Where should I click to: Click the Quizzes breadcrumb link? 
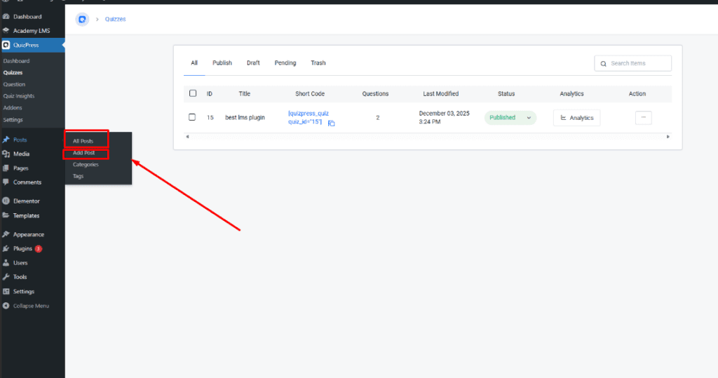pyautogui.click(x=116, y=19)
